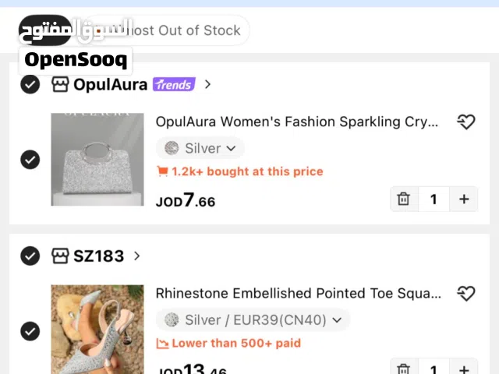Open Rhinestone Embellished Pointed Toe product title
This screenshot has width=499, height=374.
click(x=298, y=293)
